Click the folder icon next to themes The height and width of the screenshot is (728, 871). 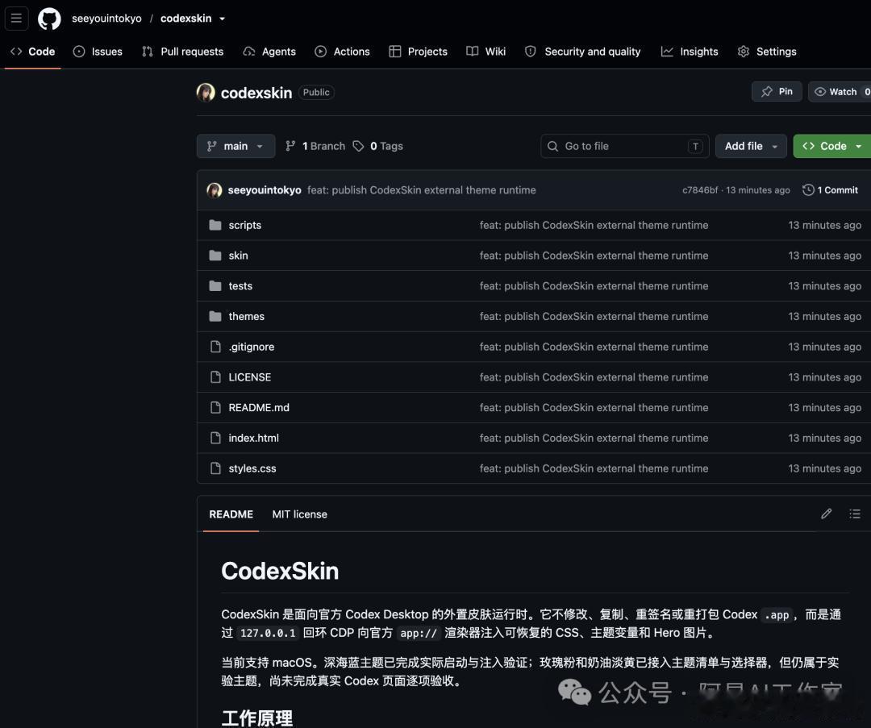tap(215, 317)
